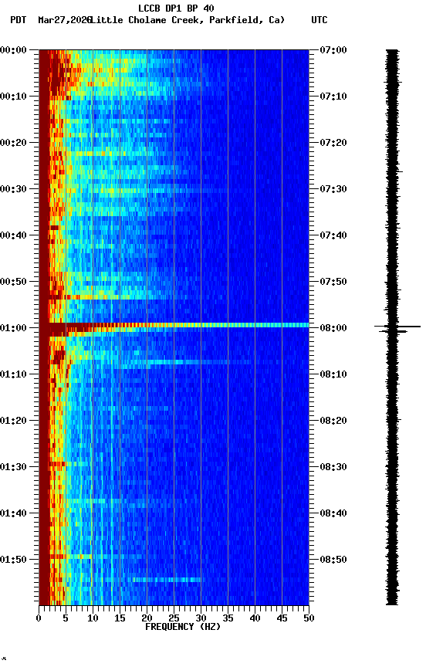Click the 'UTC' timezone label
The image size is (426, 667).
(319, 20)
